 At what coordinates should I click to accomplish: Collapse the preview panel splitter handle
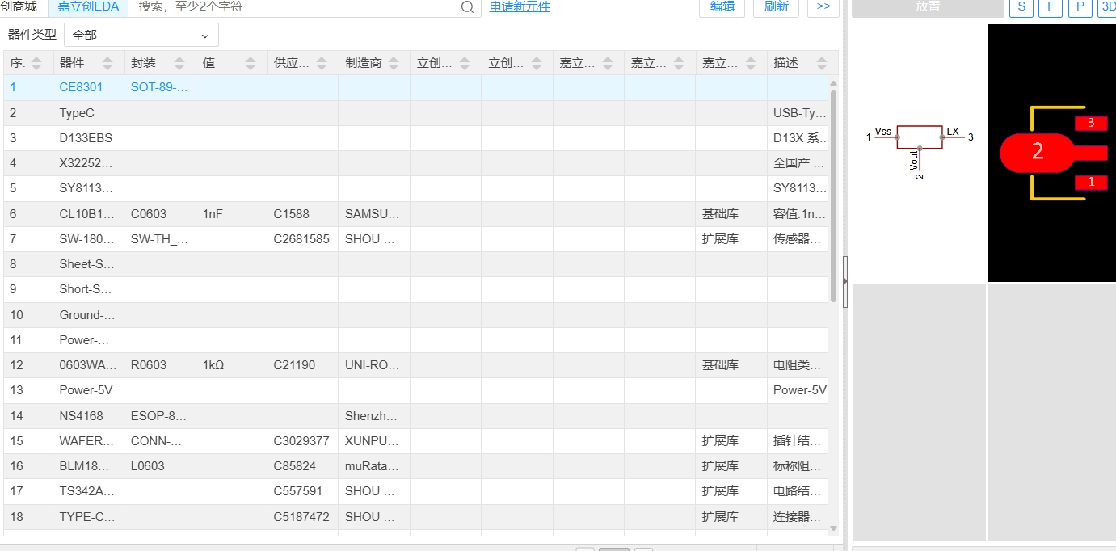click(x=845, y=281)
